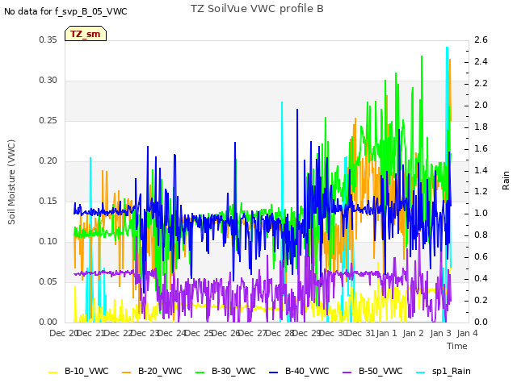Click the 0.2 rain axis tick value
The width and height of the screenshot is (517, 387).
[481, 300]
